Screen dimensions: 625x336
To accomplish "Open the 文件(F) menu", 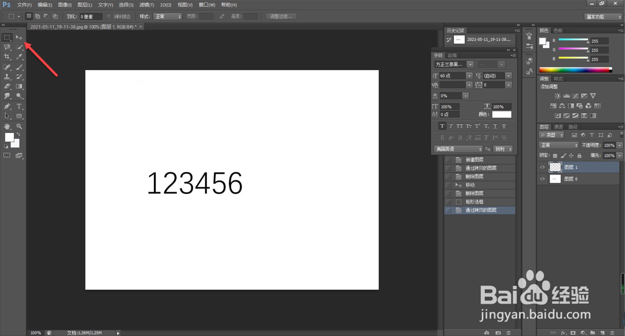I will coord(24,5).
